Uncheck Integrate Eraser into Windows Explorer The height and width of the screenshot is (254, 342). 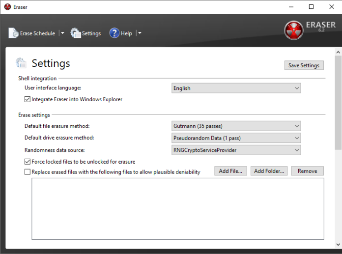(27, 99)
